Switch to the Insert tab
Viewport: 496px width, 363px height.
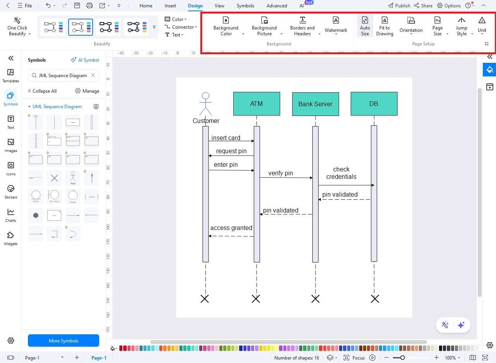170,6
